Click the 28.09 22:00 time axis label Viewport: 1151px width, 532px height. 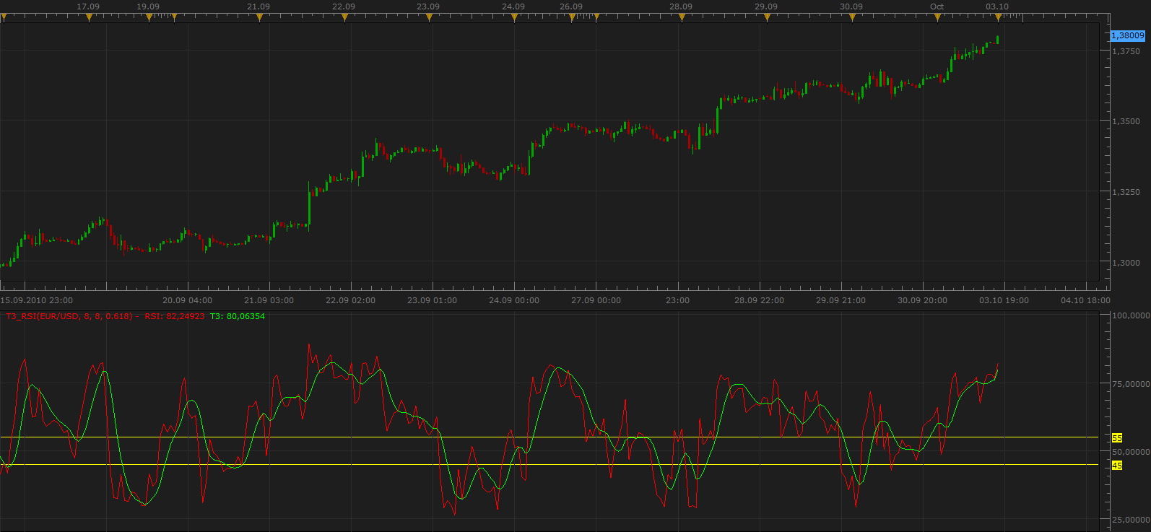[x=759, y=300]
